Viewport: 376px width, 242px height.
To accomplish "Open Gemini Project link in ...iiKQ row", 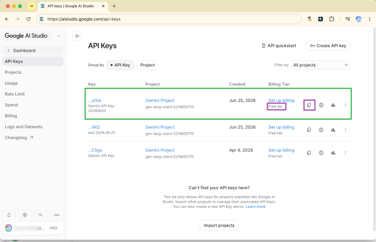I will [160, 127].
